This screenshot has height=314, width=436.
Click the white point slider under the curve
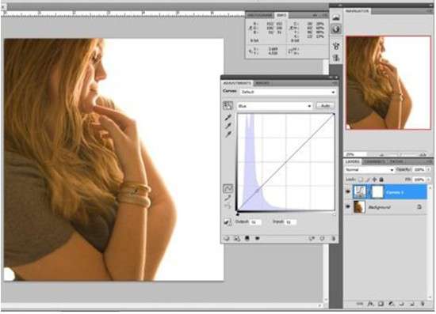[334, 214]
